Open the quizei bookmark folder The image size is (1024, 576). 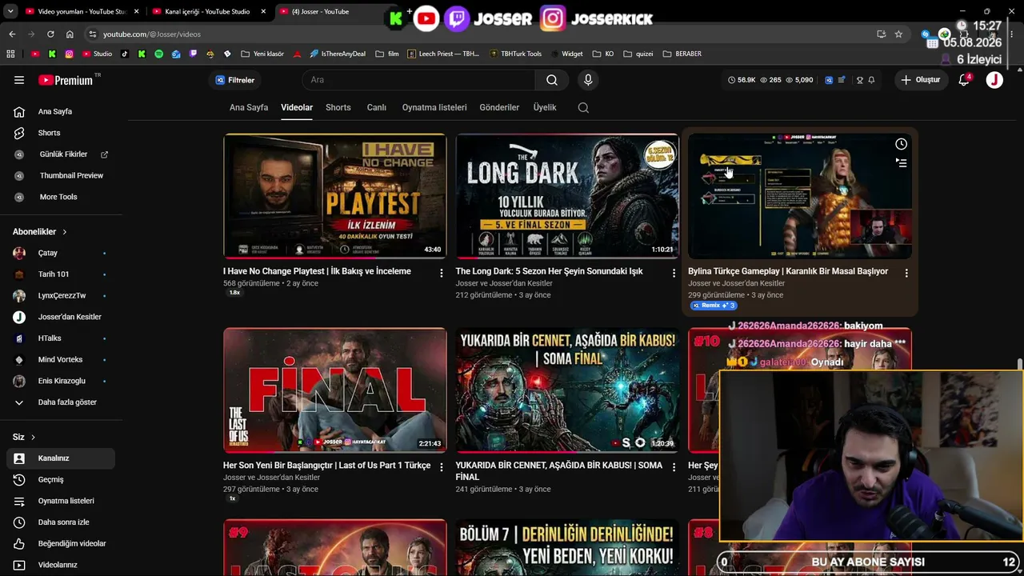(x=638, y=54)
